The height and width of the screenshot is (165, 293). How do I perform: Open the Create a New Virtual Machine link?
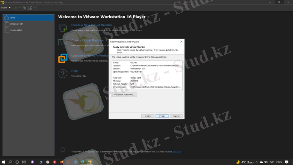click(x=92, y=25)
